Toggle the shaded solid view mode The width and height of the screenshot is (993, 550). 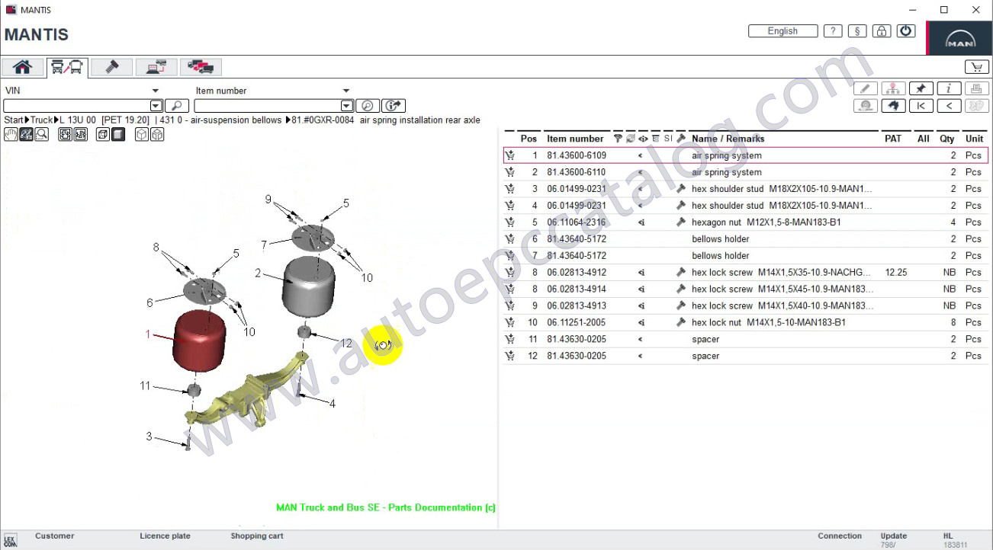118,135
